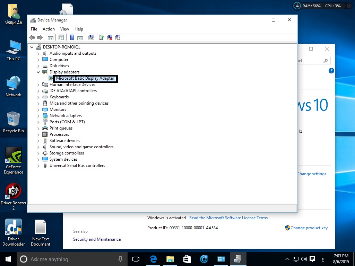Select the Driver Booster 2 desktop shortcut
Viewport: 355px width, 266px height.
14,197
